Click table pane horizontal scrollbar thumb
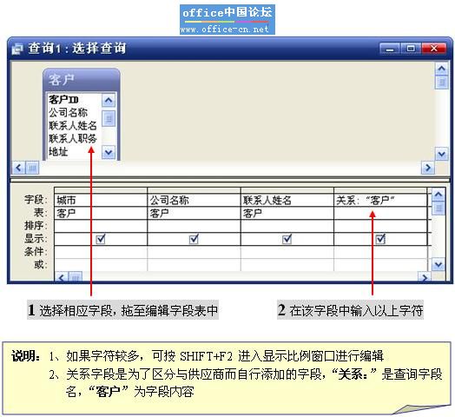The height and width of the screenshot is (417, 455). coord(32,168)
